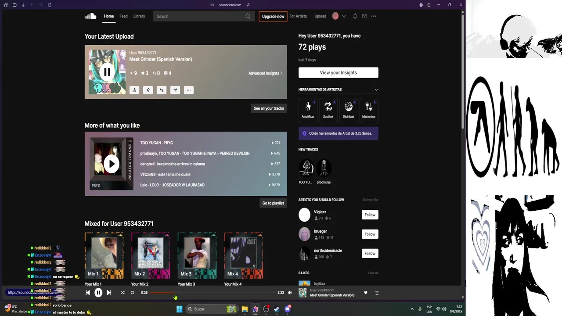Select Lolo JOSEADOR W LAURASAD track
The image size is (562, 316).
click(173, 185)
